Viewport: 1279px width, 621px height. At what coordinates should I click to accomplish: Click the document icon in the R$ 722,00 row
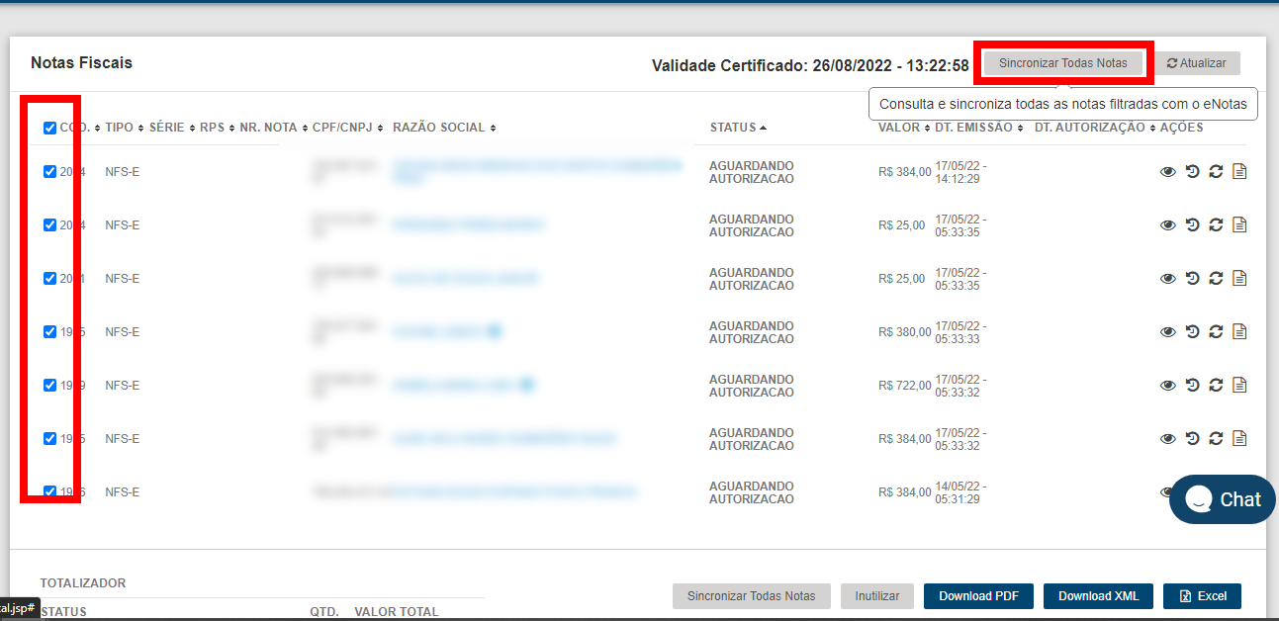pos(1239,386)
